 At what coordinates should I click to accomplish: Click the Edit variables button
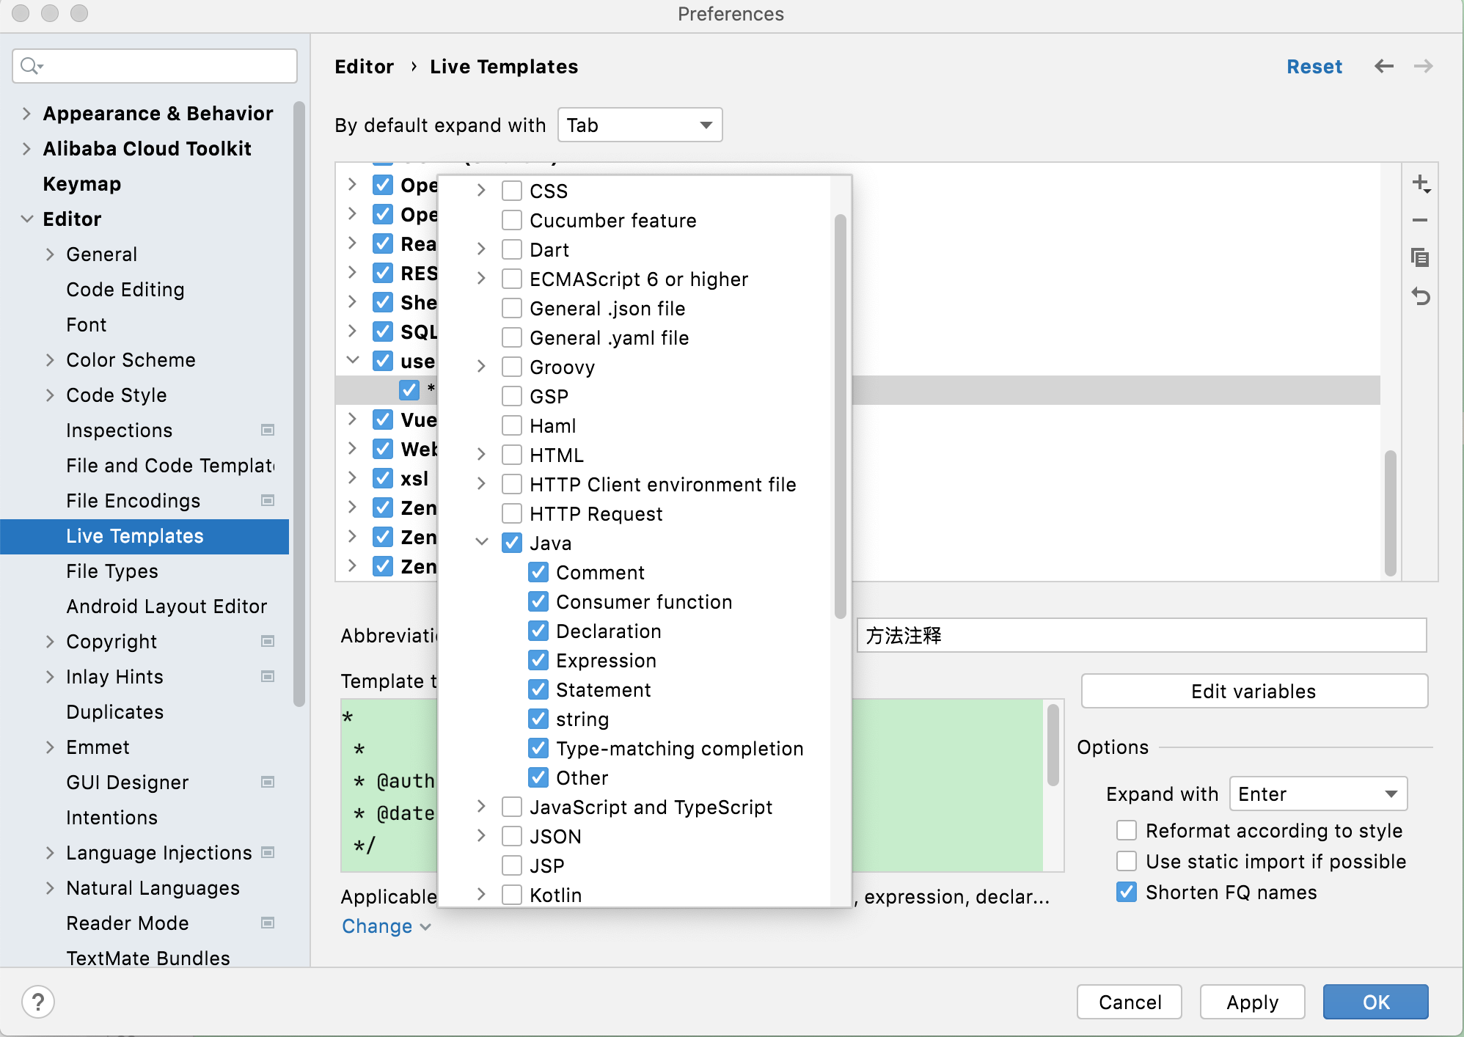coord(1253,692)
